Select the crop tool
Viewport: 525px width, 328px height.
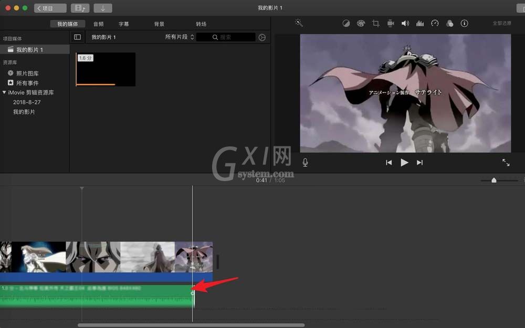(x=376, y=24)
